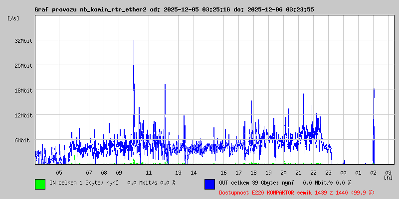Click hour 14 on the time axis
This screenshot has width=399, height=199.
[x=194, y=172]
